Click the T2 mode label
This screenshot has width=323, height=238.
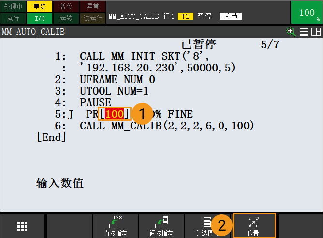pyautogui.click(x=185, y=16)
